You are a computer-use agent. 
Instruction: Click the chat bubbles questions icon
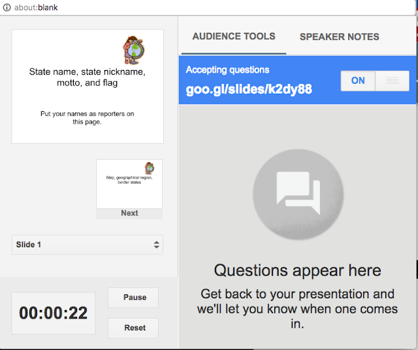298,194
